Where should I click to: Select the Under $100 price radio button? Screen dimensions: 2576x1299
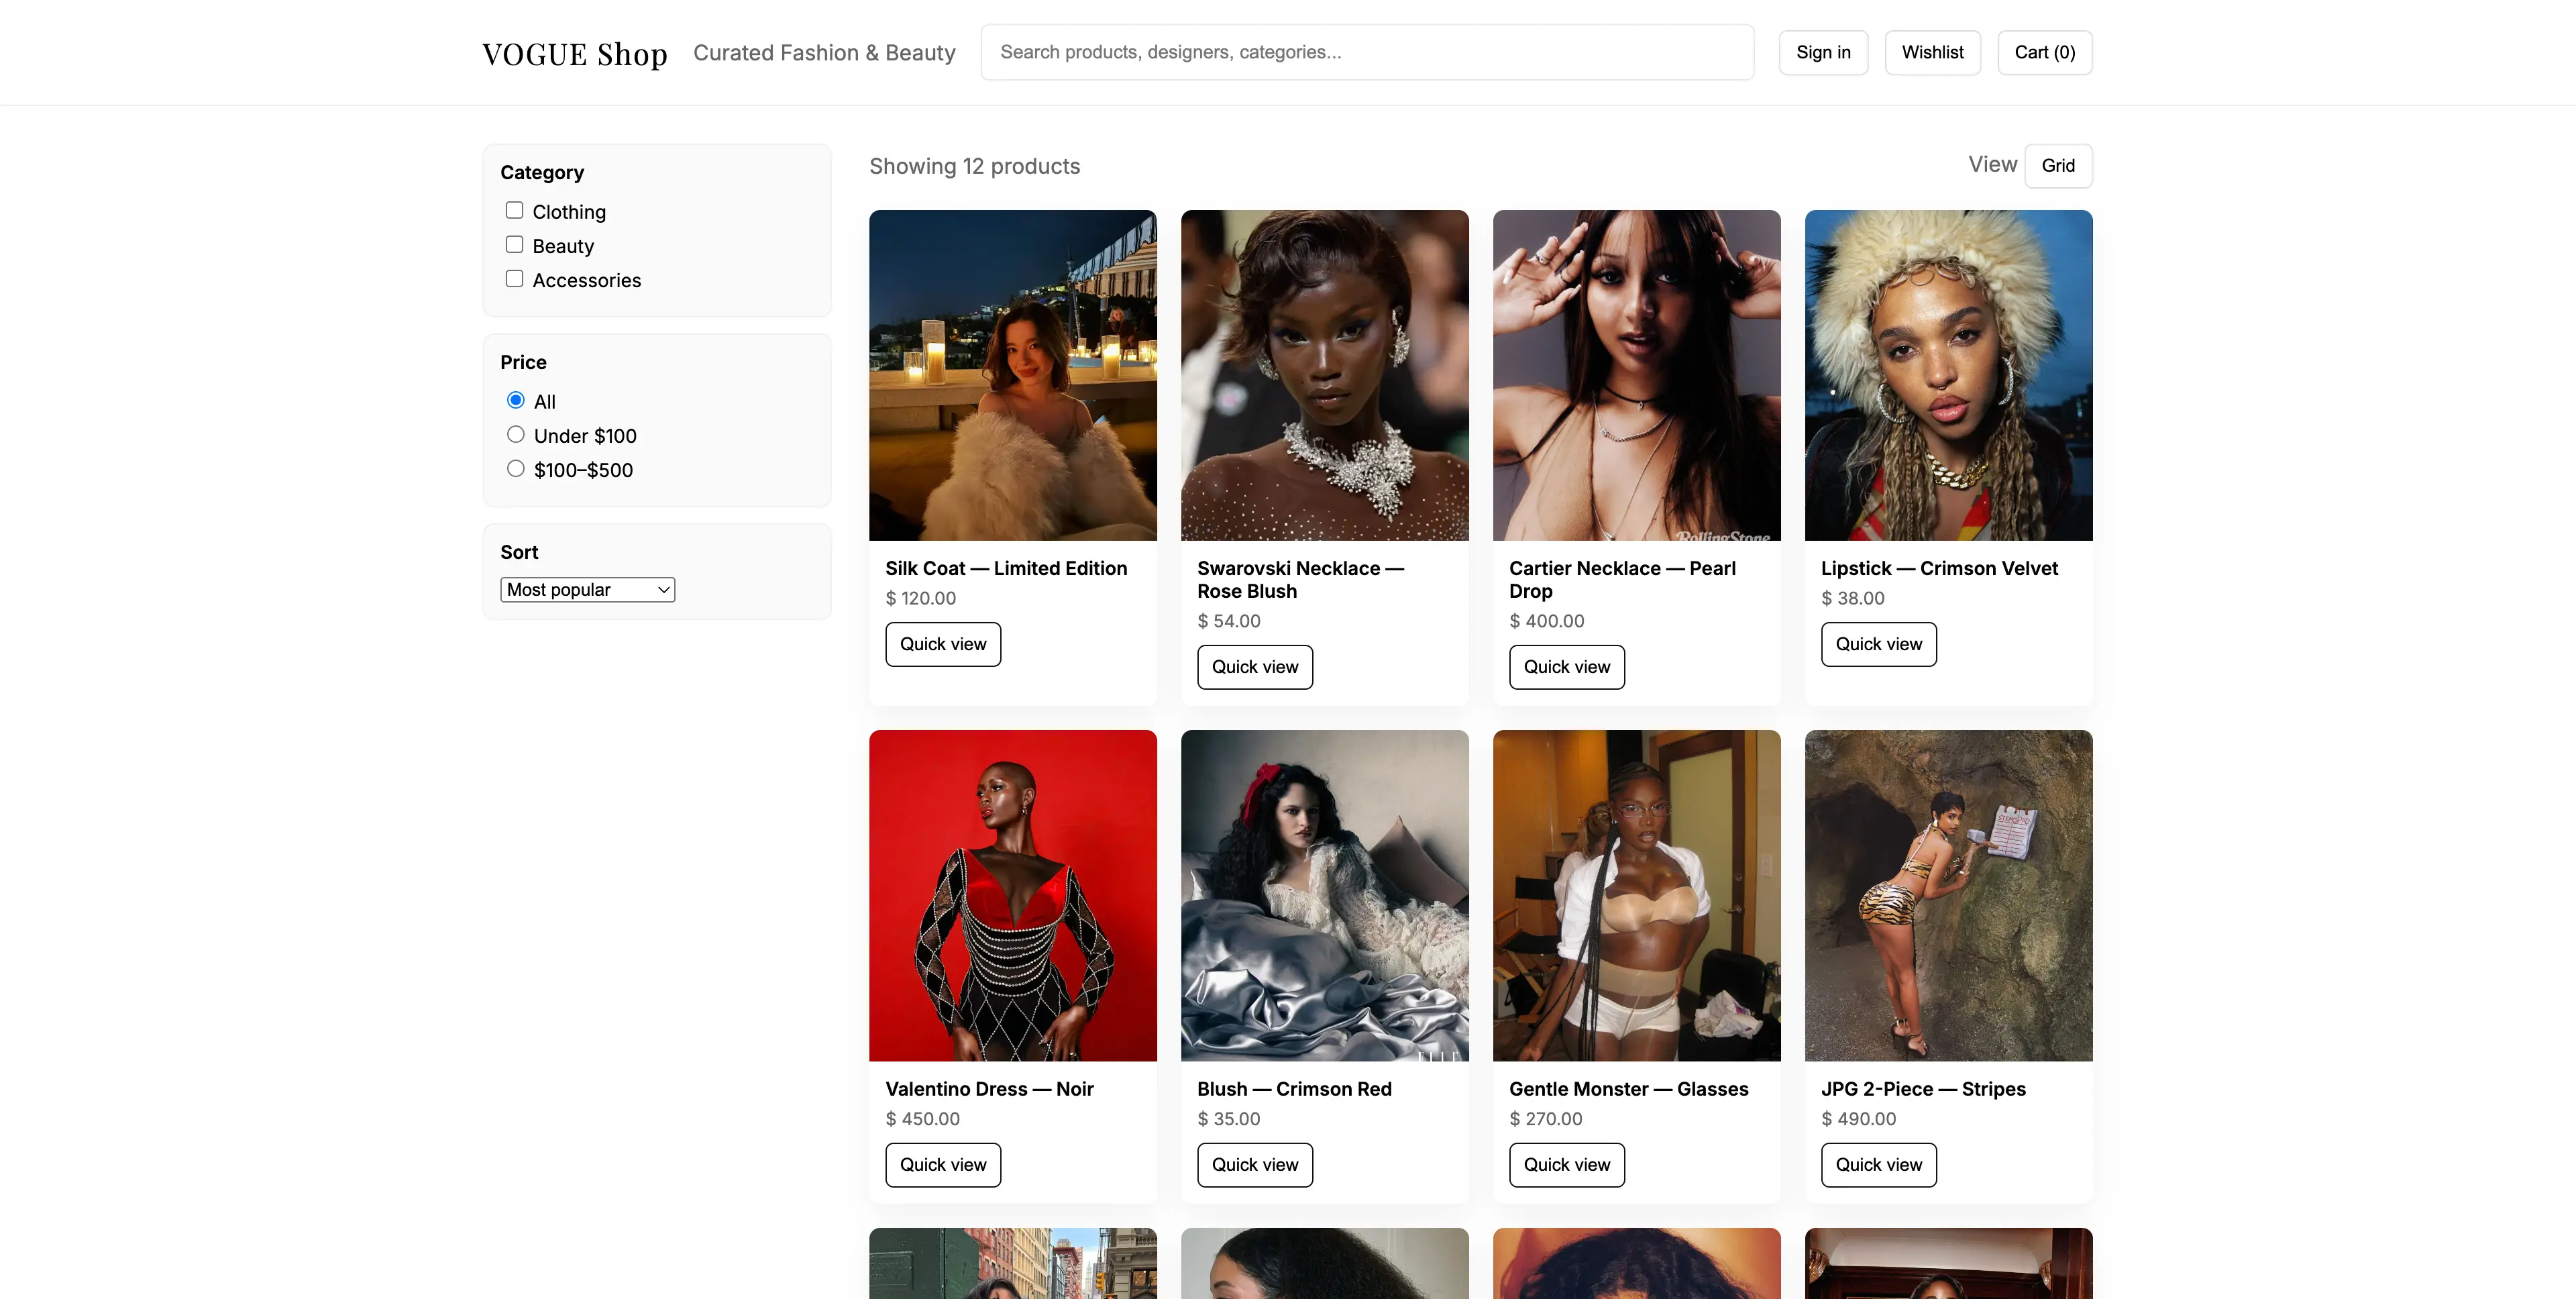516,433
